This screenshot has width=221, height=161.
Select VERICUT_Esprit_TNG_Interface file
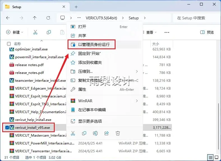click(x=41, y=104)
